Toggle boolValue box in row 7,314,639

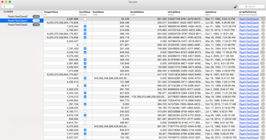[85, 78]
